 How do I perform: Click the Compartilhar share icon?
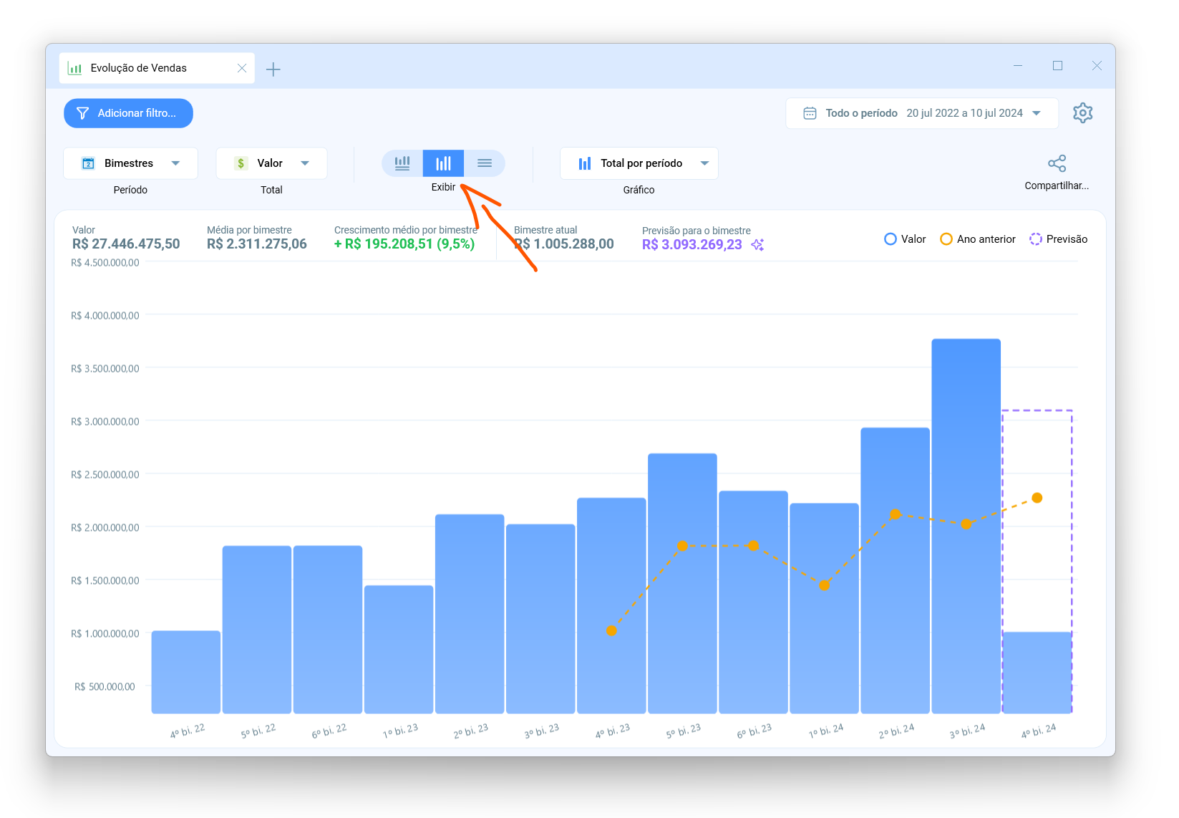1057,163
